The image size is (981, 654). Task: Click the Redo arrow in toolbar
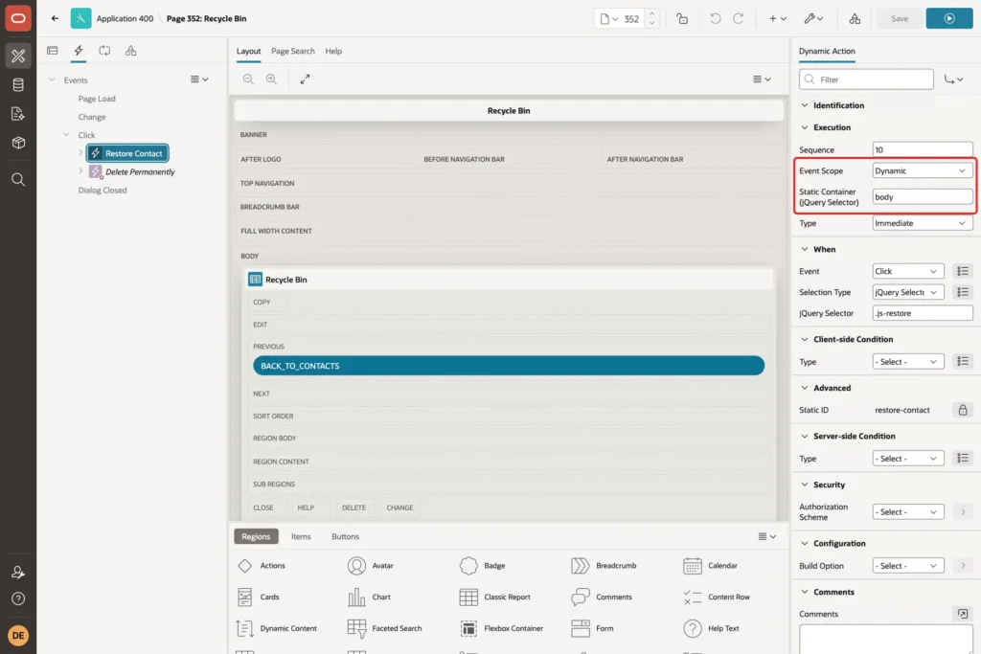pos(739,19)
